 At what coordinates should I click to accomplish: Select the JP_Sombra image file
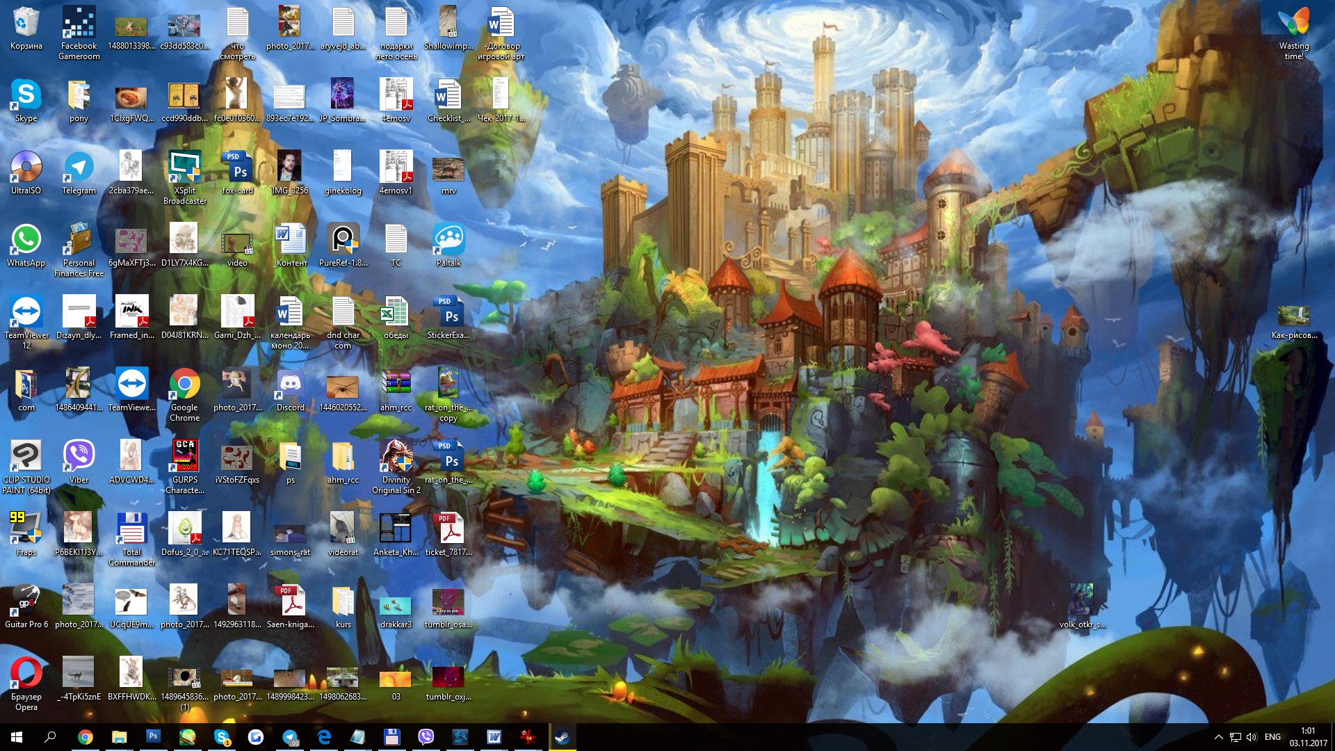(343, 102)
